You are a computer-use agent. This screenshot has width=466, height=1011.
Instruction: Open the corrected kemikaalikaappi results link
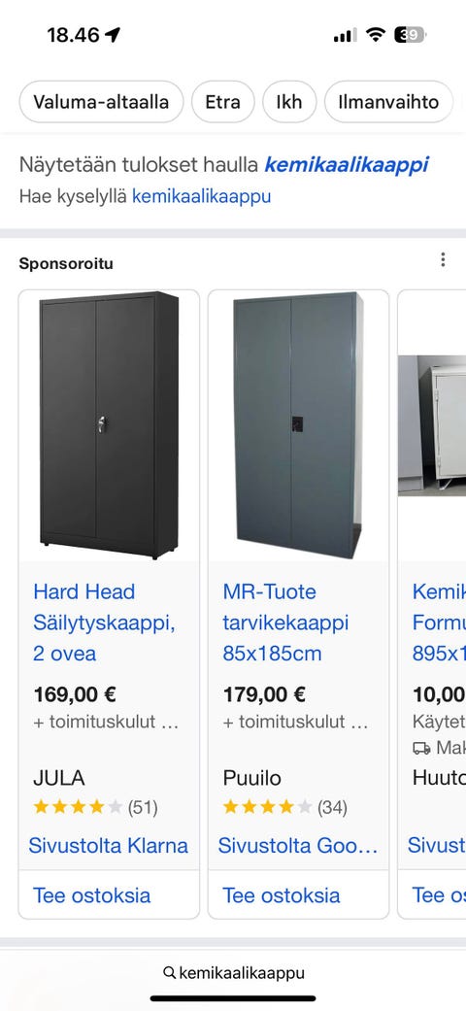pos(347,164)
